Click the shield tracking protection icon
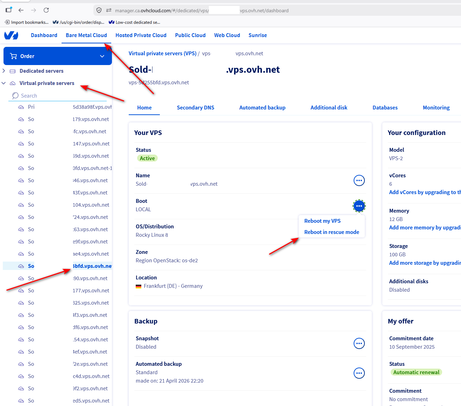The height and width of the screenshot is (406, 461). (x=99, y=10)
